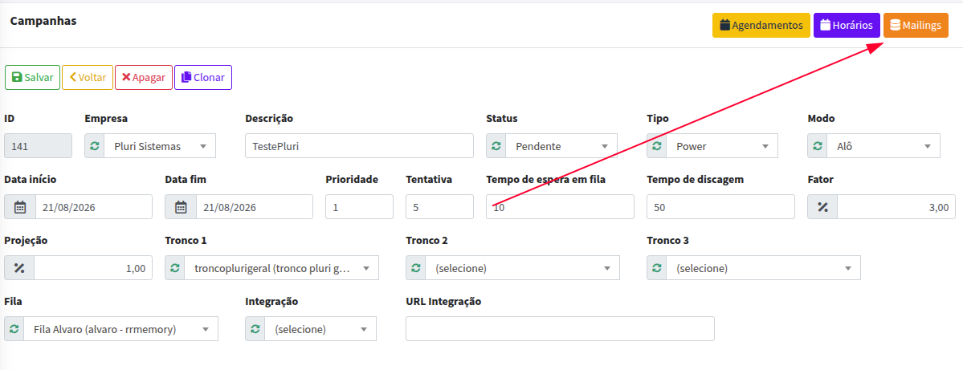This screenshot has height=370, width=963.
Task: Click refresh icon beside Status field
Action: pos(496,146)
